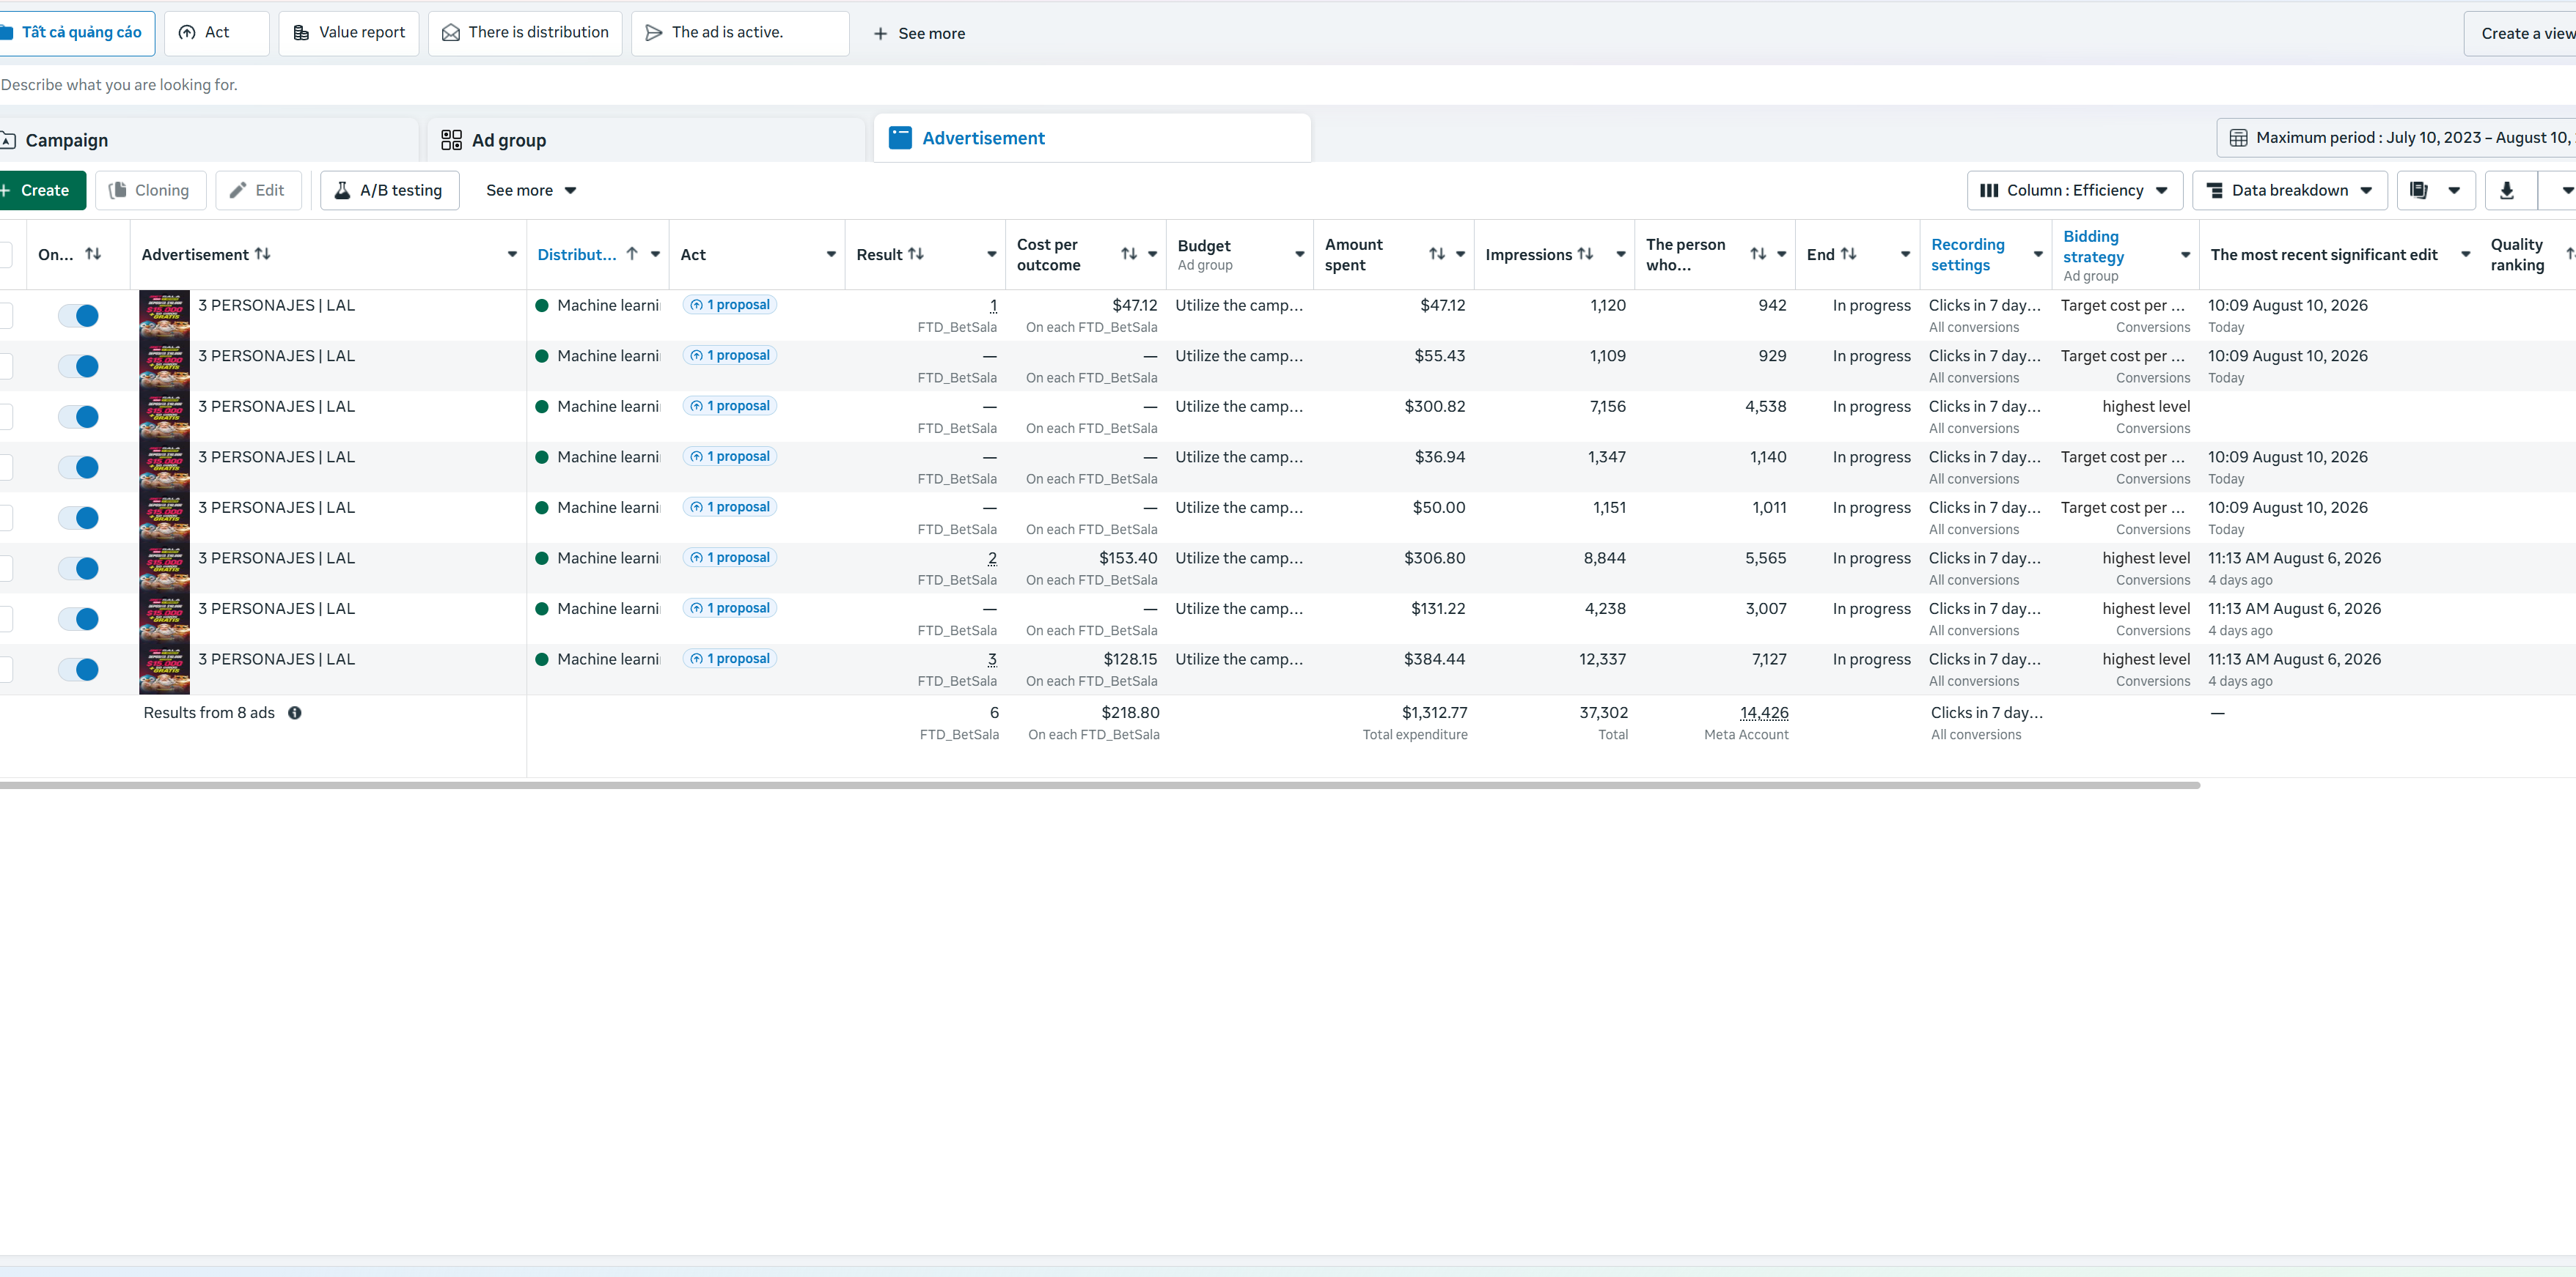Click the Edit button

pyautogui.click(x=258, y=190)
